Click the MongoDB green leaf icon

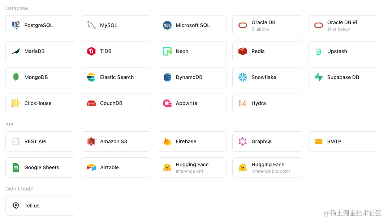pos(16,77)
